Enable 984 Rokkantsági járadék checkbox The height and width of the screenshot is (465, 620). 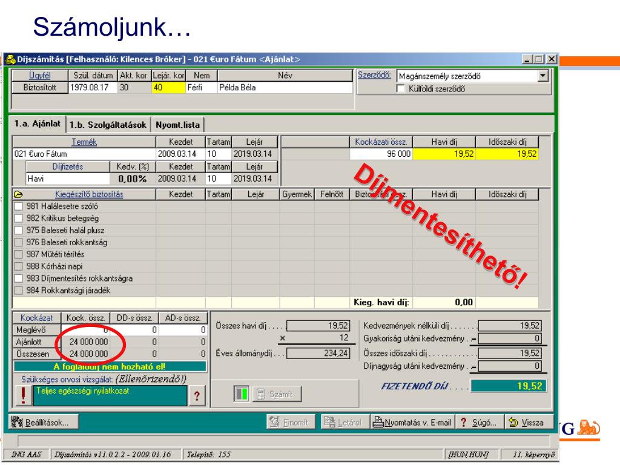[18, 291]
